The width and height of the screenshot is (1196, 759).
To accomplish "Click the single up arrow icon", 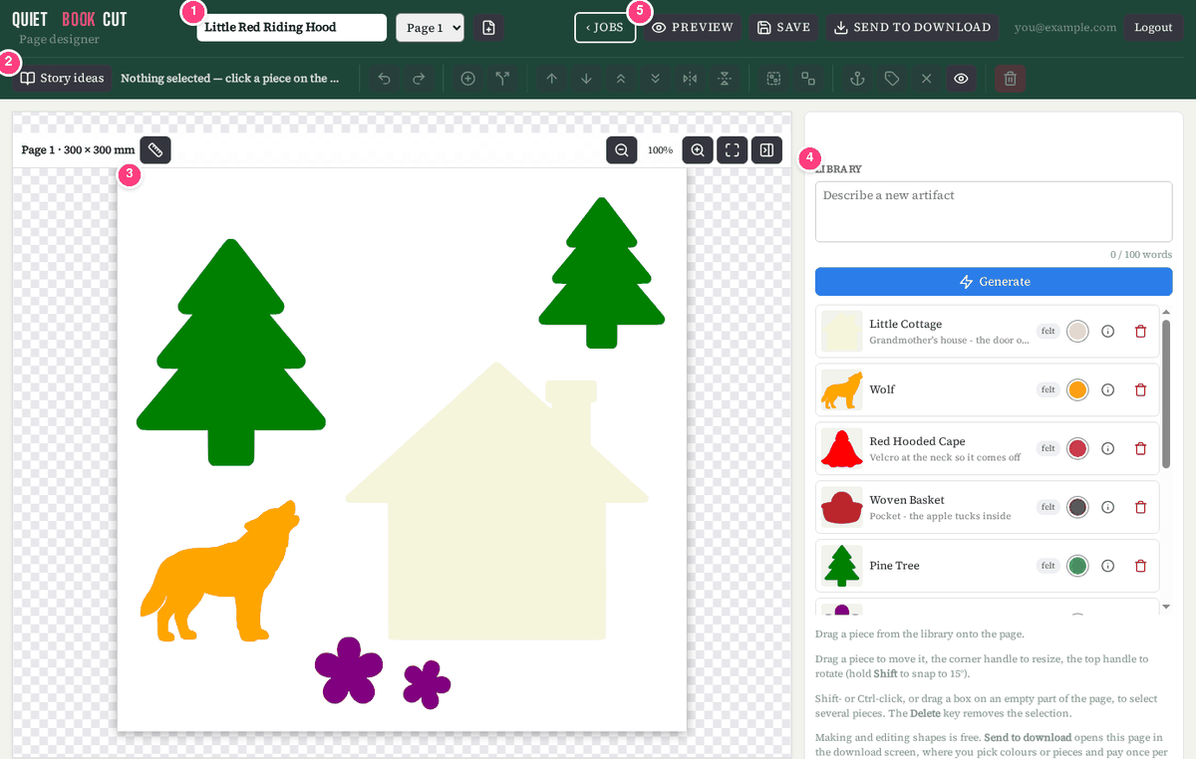I will pyautogui.click(x=551, y=78).
